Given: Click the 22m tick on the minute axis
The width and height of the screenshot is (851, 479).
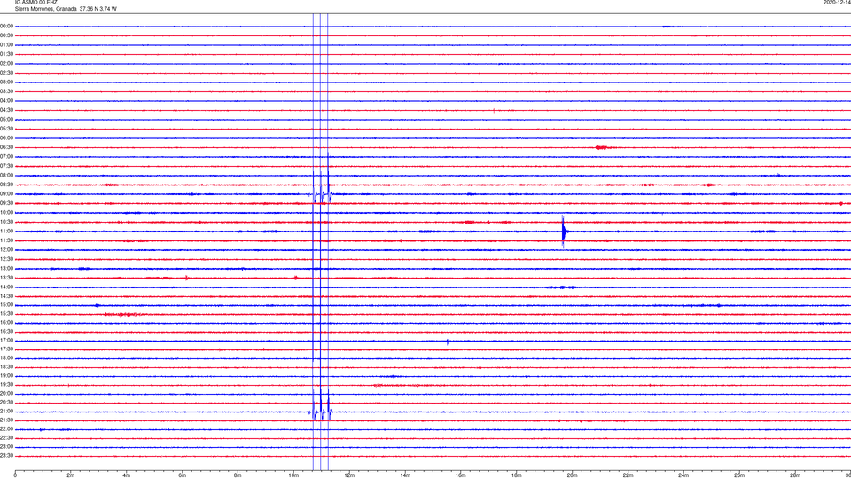Looking at the screenshot, I should (628, 475).
